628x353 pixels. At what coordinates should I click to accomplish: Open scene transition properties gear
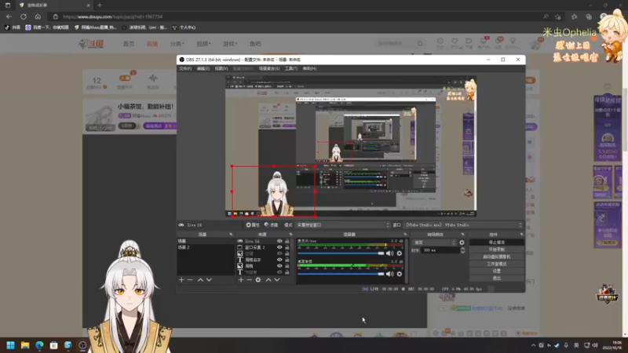(x=462, y=242)
